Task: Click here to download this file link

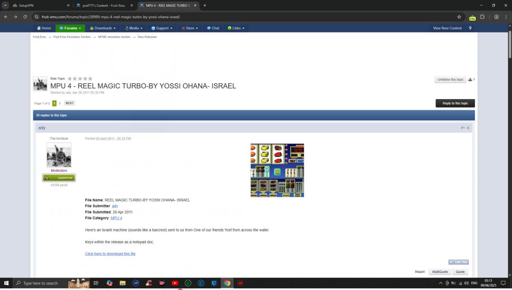Action: [x=110, y=254]
